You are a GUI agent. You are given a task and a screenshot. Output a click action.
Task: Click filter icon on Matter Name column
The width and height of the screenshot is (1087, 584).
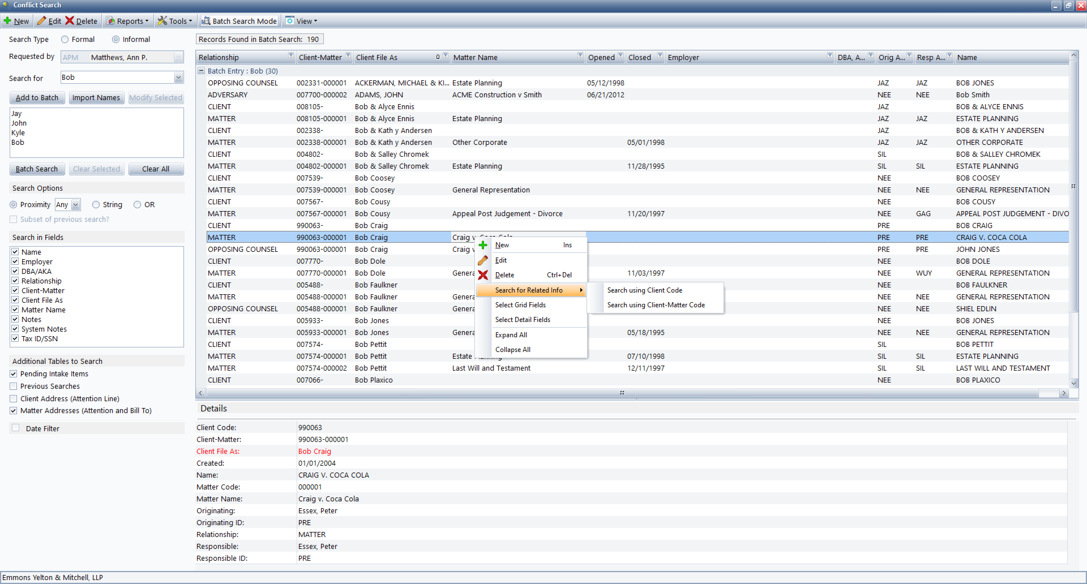pyautogui.click(x=580, y=55)
